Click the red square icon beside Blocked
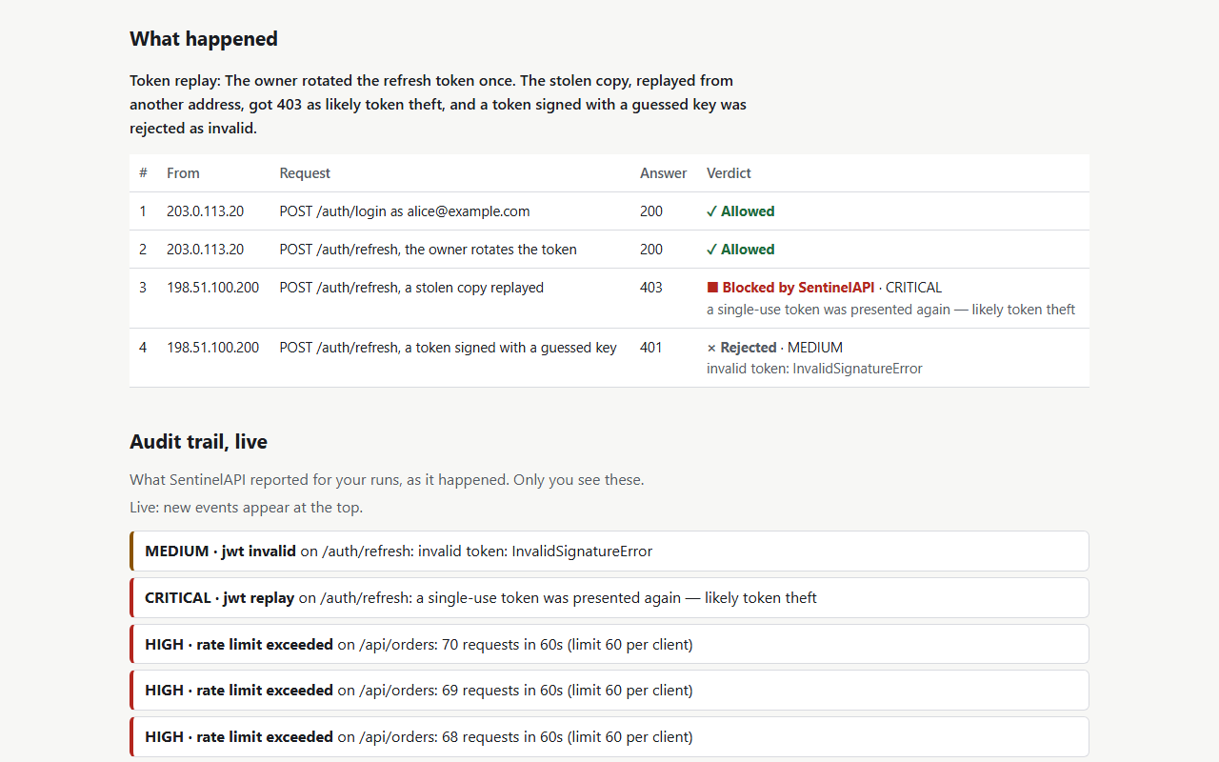The height and width of the screenshot is (762, 1219). (712, 288)
